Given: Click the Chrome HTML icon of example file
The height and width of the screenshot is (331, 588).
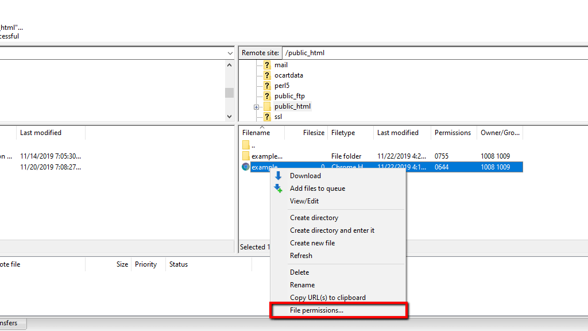Looking at the screenshot, I should coord(245,167).
